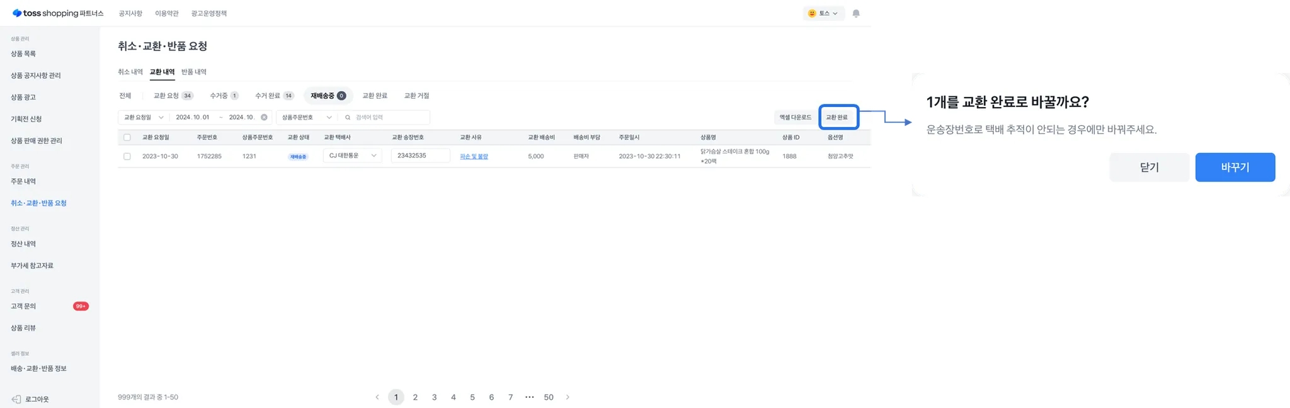Screen dimensions: 1290x408
Task: Click the toss shopping logo
Action: tap(58, 13)
